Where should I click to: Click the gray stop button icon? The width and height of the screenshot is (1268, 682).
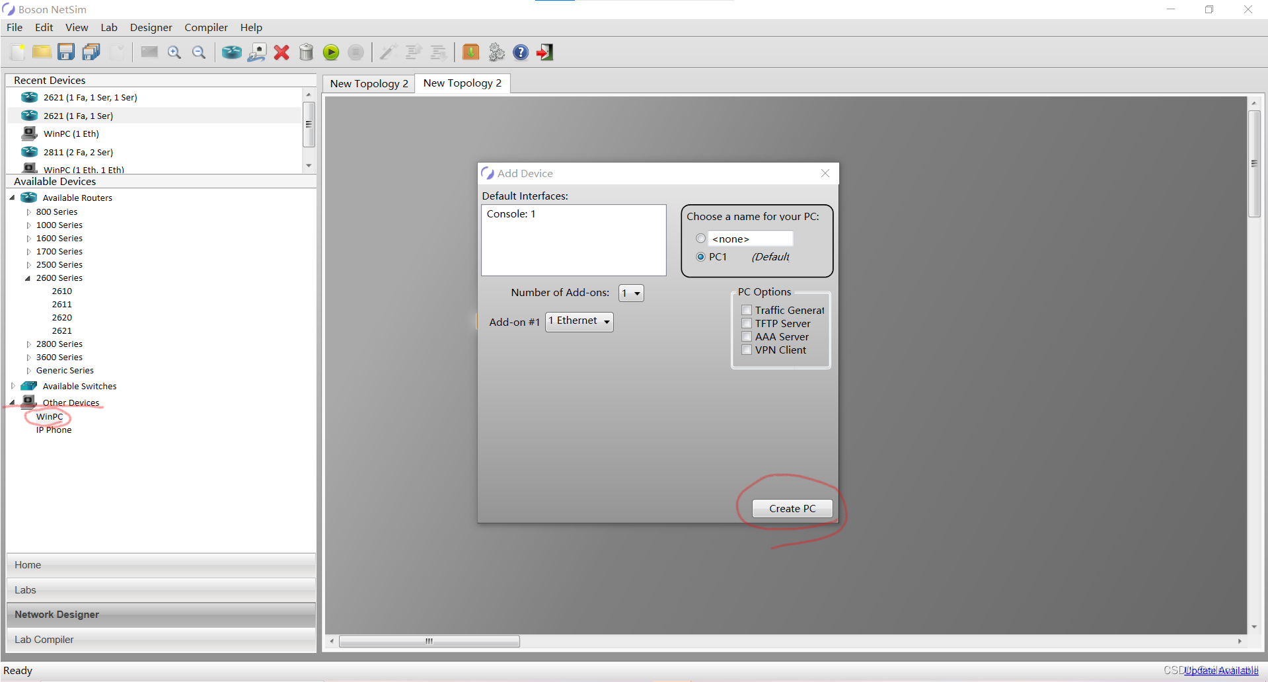(355, 52)
